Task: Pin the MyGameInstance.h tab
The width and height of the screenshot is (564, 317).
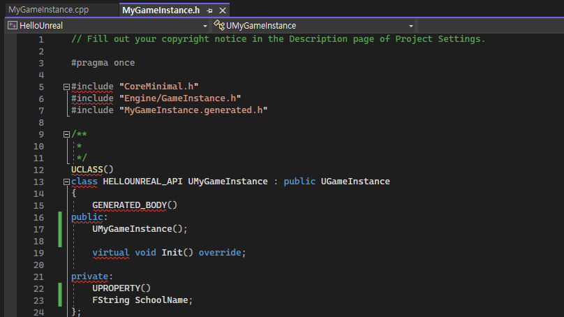Action: point(209,10)
